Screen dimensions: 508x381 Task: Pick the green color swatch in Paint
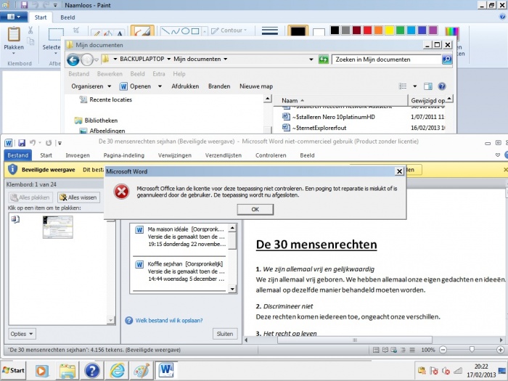click(x=401, y=30)
